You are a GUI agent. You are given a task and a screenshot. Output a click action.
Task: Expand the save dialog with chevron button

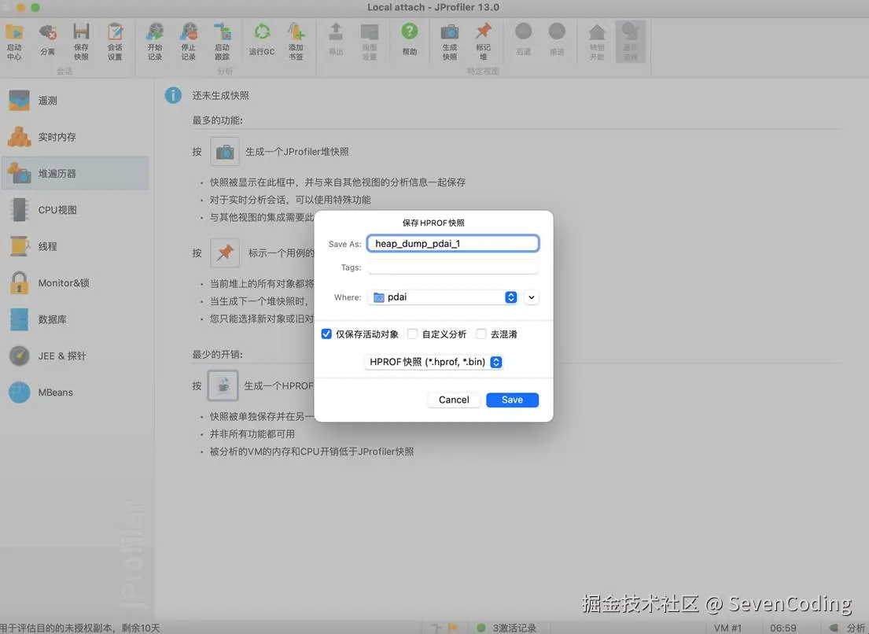click(x=532, y=297)
